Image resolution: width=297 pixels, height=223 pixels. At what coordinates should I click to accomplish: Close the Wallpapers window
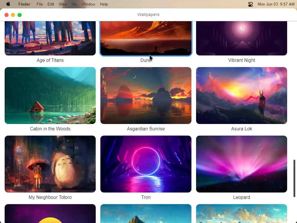pyautogui.click(x=6, y=15)
